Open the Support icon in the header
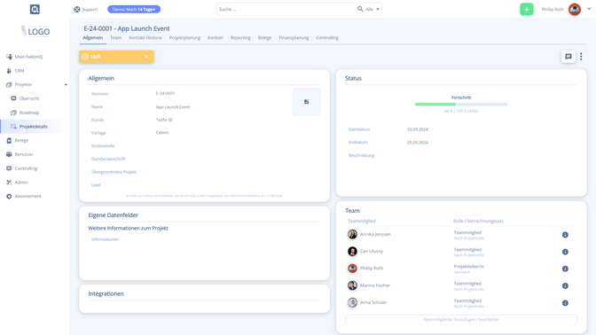The width and height of the screenshot is (596, 335). click(77, 9)
